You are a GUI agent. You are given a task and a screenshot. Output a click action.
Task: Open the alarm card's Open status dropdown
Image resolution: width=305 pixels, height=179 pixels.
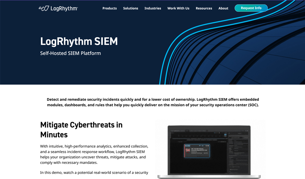click(x=188, y=146)
